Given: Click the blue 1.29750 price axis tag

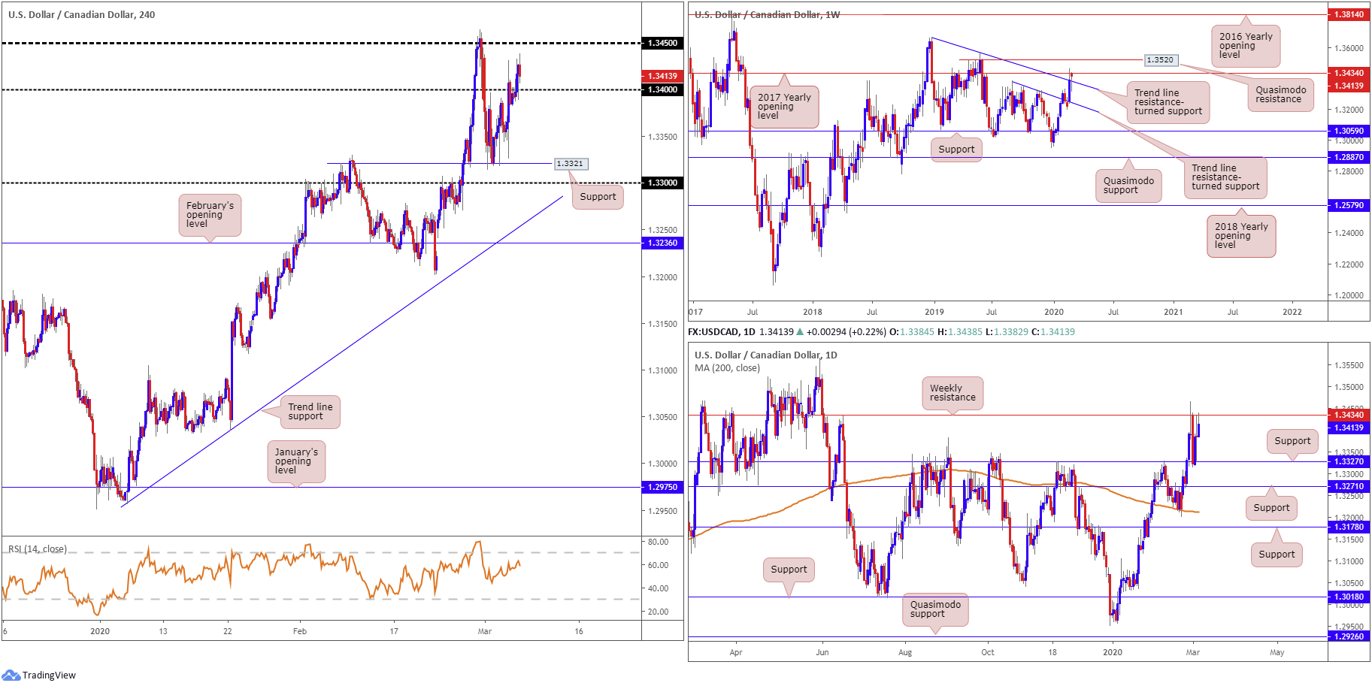Looking at the screenshot, I should pyautogui.click(x=662, y=488).
